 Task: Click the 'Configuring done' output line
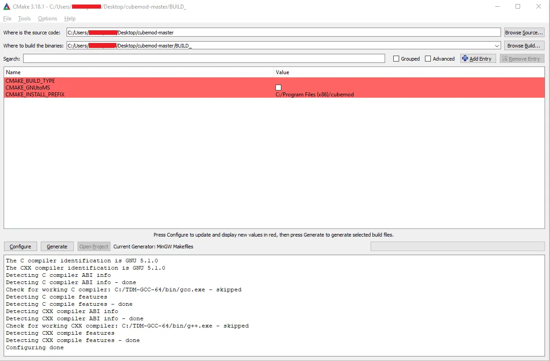click(x=35, y=347)
